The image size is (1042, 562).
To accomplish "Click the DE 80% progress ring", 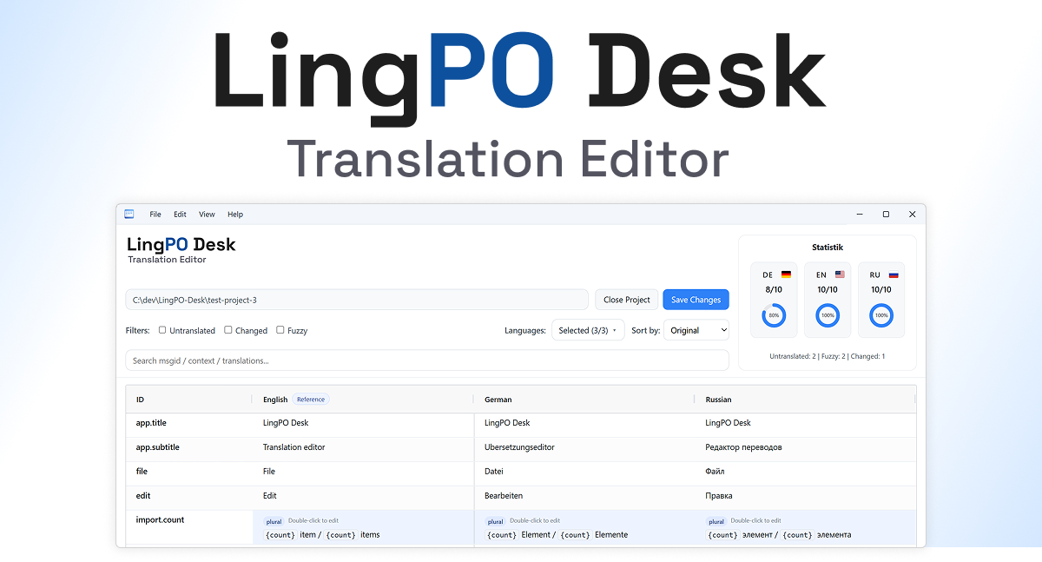I will tap(774, 315).
